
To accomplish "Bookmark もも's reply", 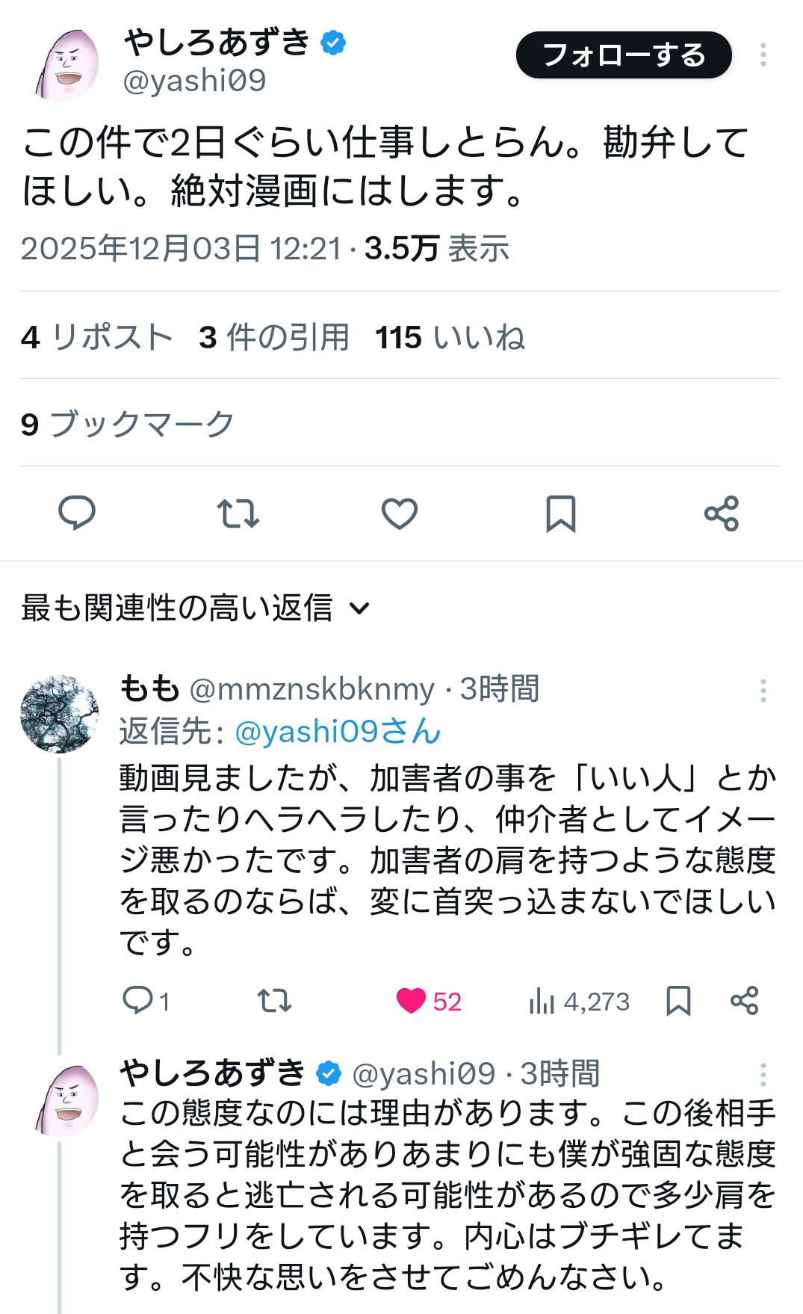I will tap(678, 1000).
